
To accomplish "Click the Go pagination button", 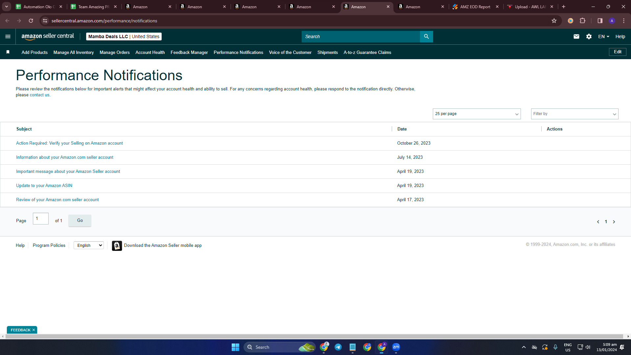I will pyautogui.click(x=80, y=221).
